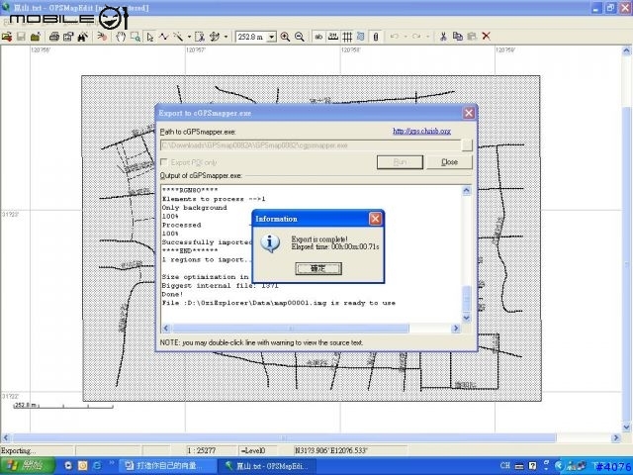Viewport: 633px width, 475px height.
Task: Toggle the show labels 'ab' button
Action: pos(318,37)
